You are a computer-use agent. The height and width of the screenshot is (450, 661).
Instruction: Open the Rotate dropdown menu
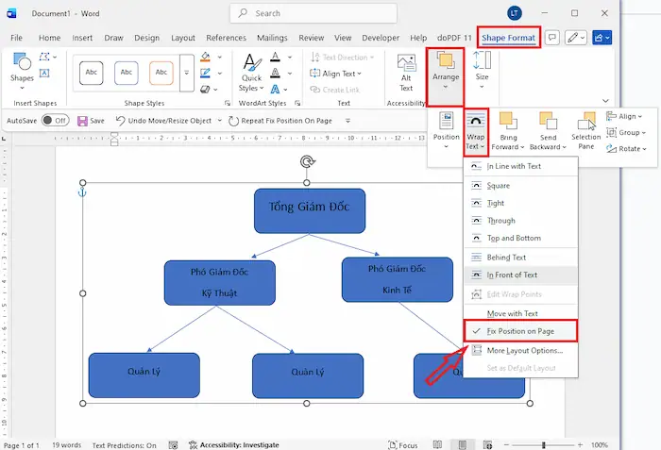point(627,148)
